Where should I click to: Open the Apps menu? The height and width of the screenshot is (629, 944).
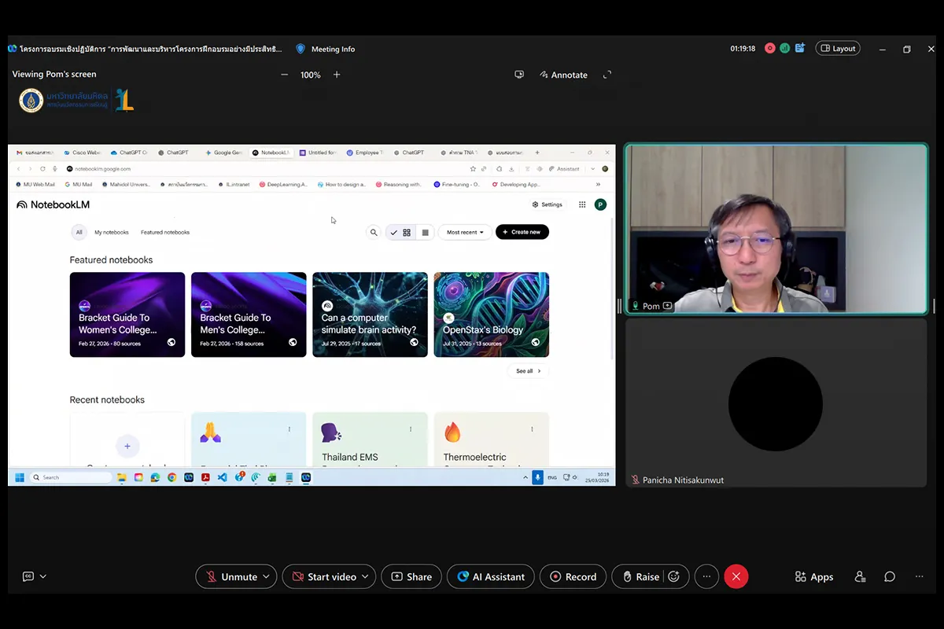[x=813, y=576]
